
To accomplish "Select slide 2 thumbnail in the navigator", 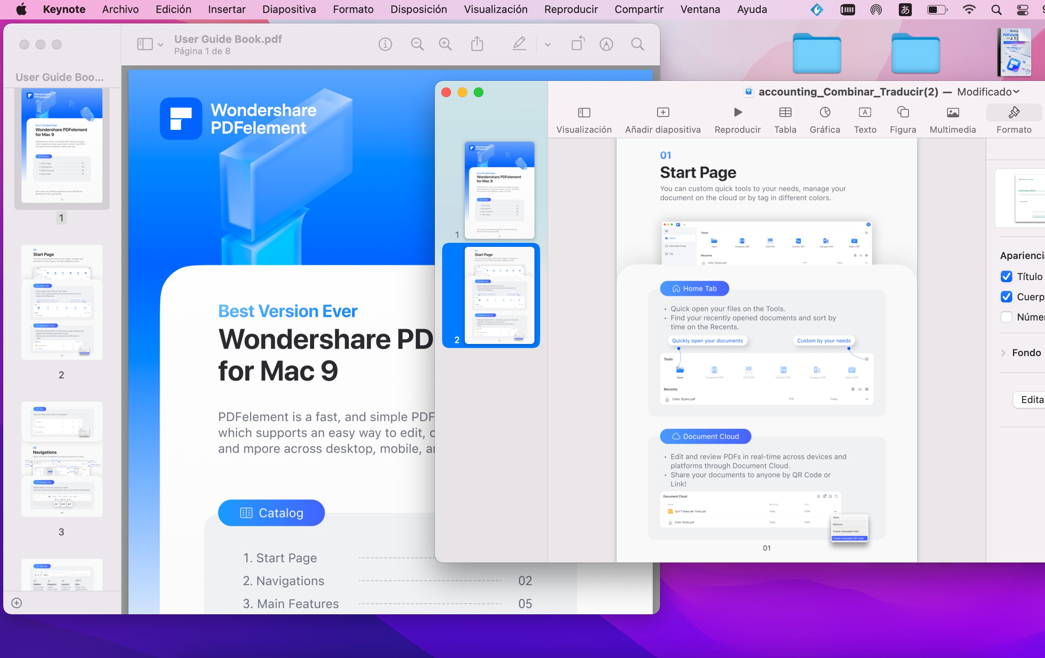I will tap(499, 296).
